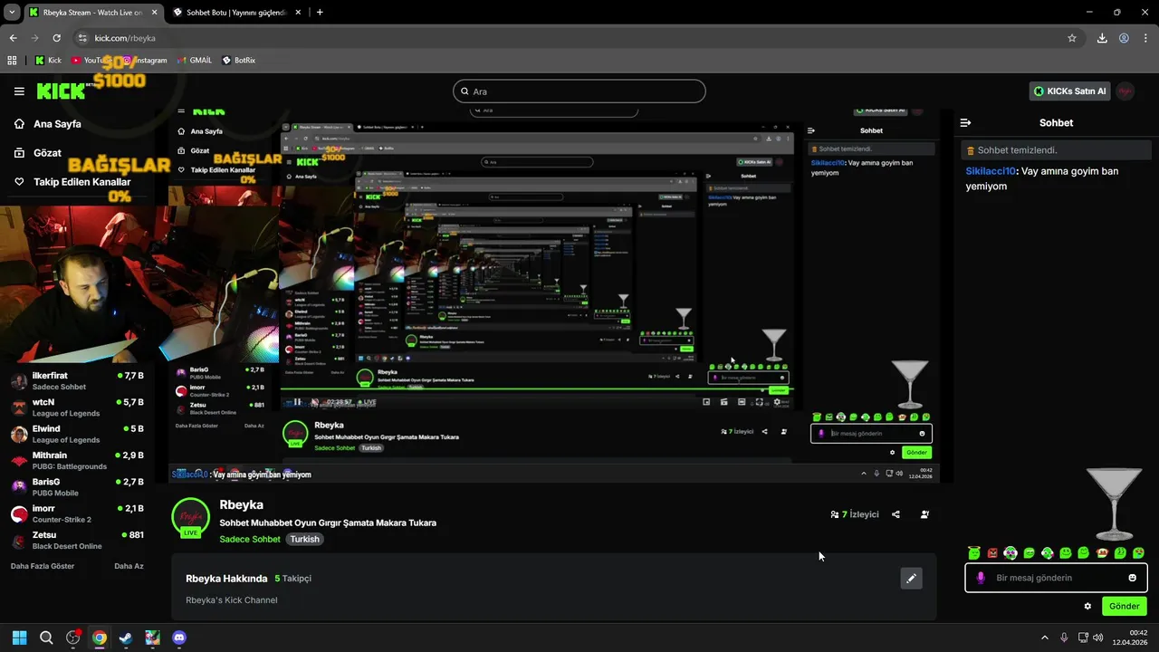Select the rightmost heart-eyes emote
The width and height of the screenshot is (1159, 652).
point(1138,552)
